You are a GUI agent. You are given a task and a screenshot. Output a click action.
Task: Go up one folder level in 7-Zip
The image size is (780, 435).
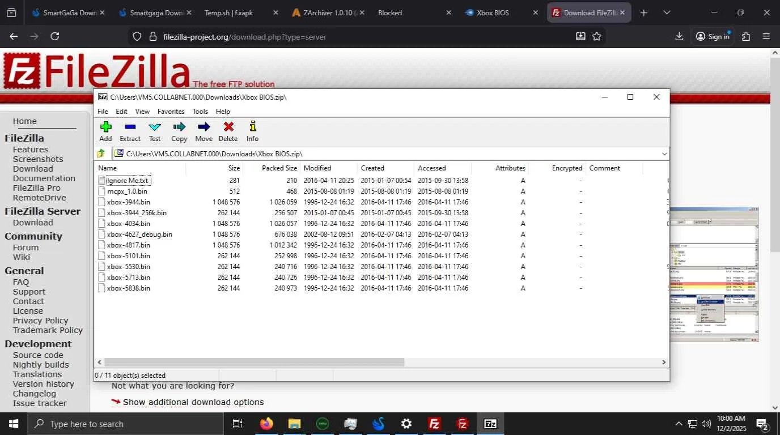pos(101,153)
